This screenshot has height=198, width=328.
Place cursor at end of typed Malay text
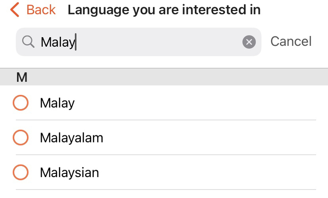76,42
